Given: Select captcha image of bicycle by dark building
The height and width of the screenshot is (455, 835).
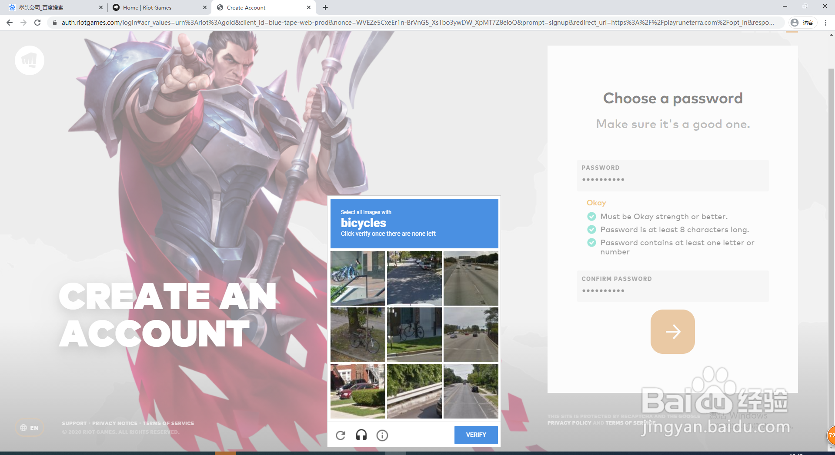Looking at the screenshot, I should (414, 335).
